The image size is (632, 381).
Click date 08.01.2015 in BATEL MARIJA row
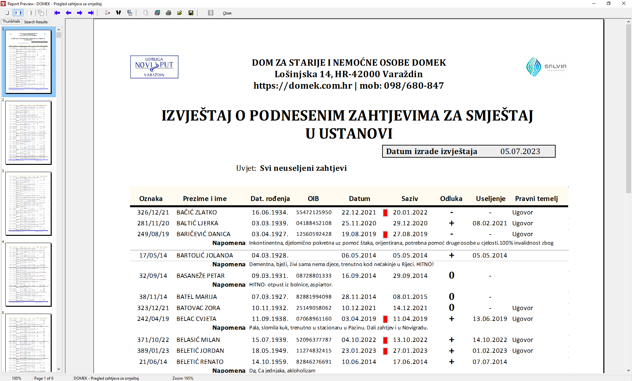(410, 297)
